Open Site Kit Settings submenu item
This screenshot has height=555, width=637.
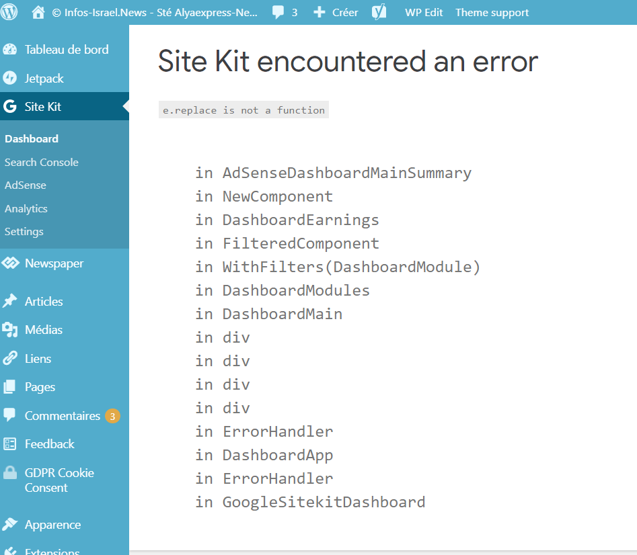tap(24, 232)
